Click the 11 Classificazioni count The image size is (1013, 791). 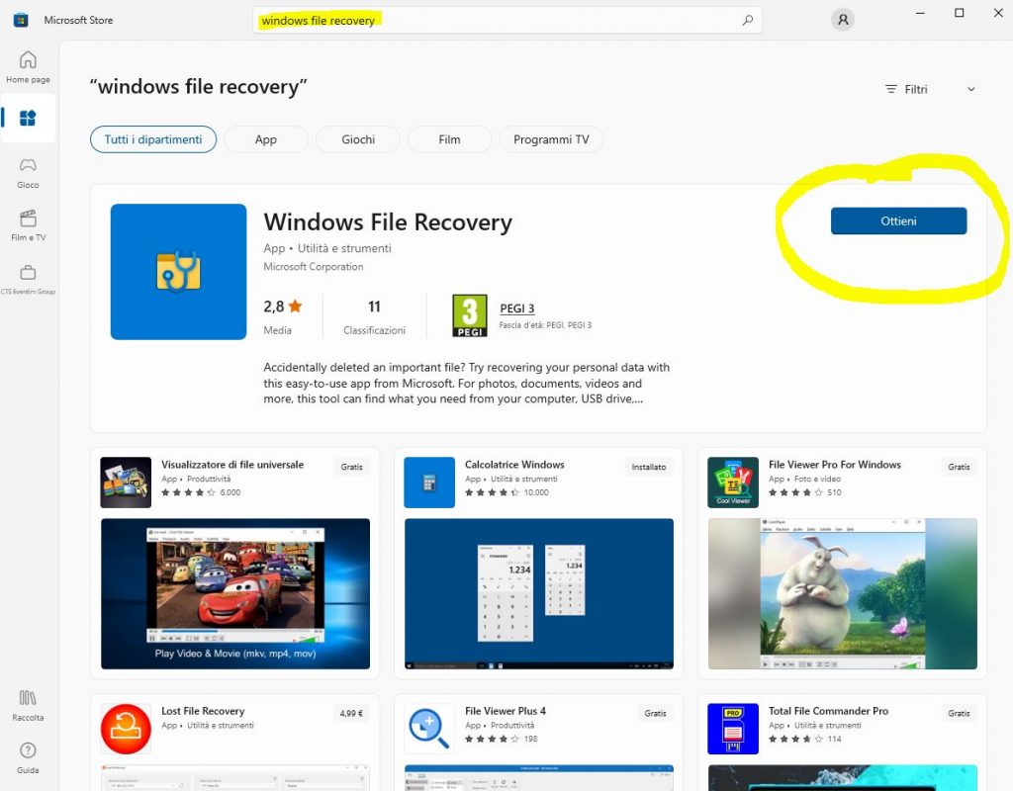(x=374, y=316)
